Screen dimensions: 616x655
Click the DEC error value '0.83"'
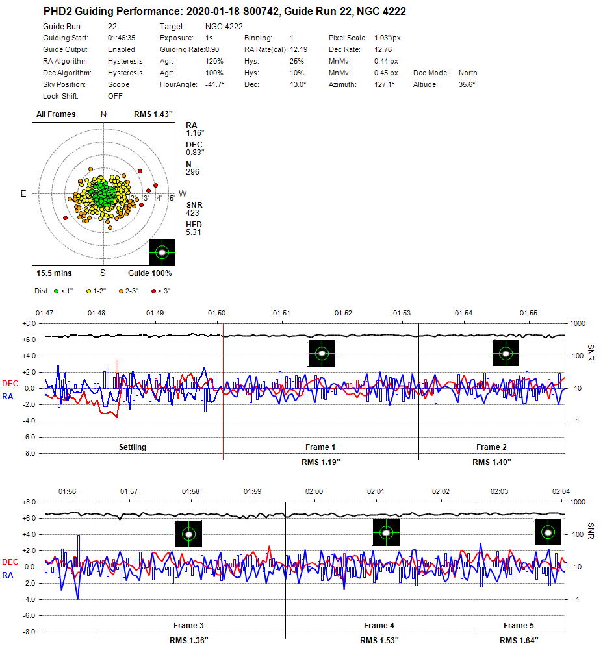pyautogui.click(x=195, y=153)
